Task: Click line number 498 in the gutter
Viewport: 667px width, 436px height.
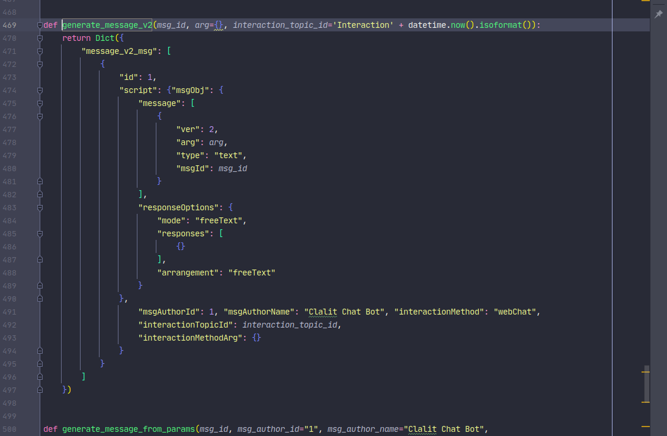Action: [x=9, y=403]
